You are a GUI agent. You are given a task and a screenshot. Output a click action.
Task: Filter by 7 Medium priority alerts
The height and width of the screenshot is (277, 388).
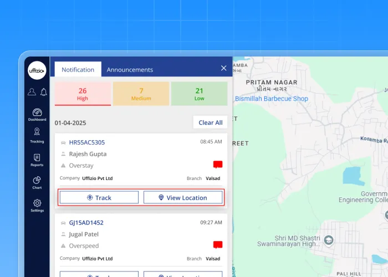click(141, 94)
